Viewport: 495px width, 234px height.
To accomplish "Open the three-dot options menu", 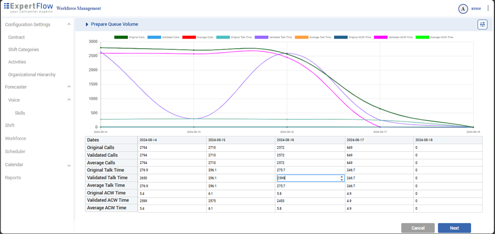I will pos(488,9).
